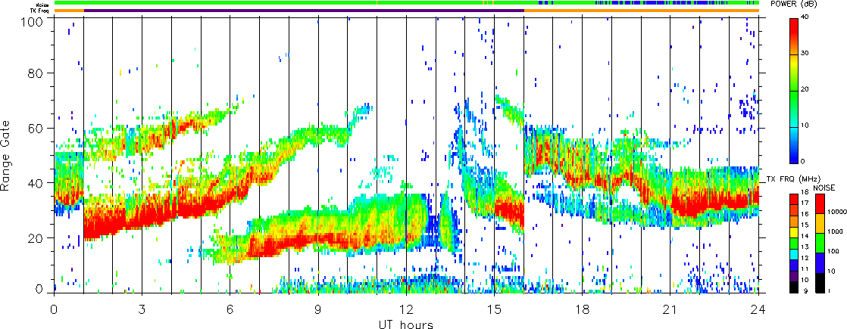Click the 1000 label on the NOISE scale
Screen dimensions: 847x329
coord(835,231)
